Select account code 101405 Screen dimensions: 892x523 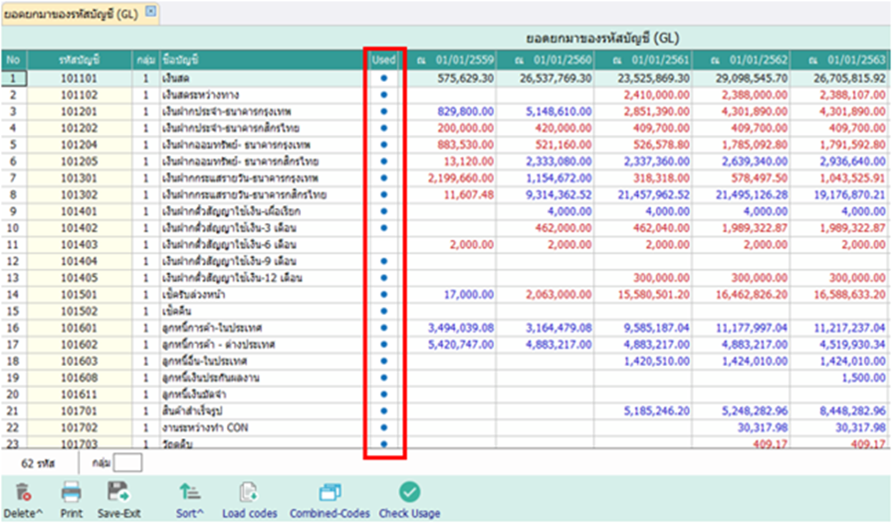click(x=79, y=278)
